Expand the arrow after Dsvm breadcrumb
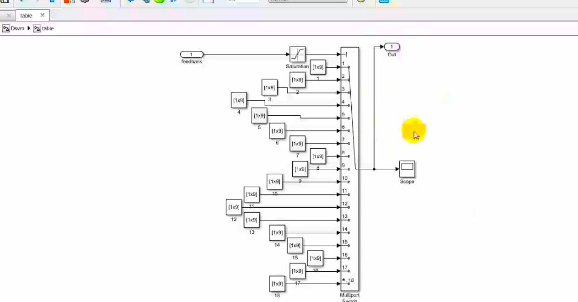Viewport: 578px width, 302px height. pos(29,29)
